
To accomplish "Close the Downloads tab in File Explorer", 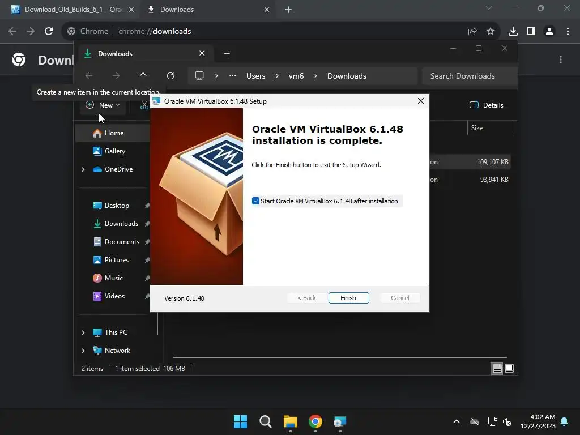I will coord(202,53).
